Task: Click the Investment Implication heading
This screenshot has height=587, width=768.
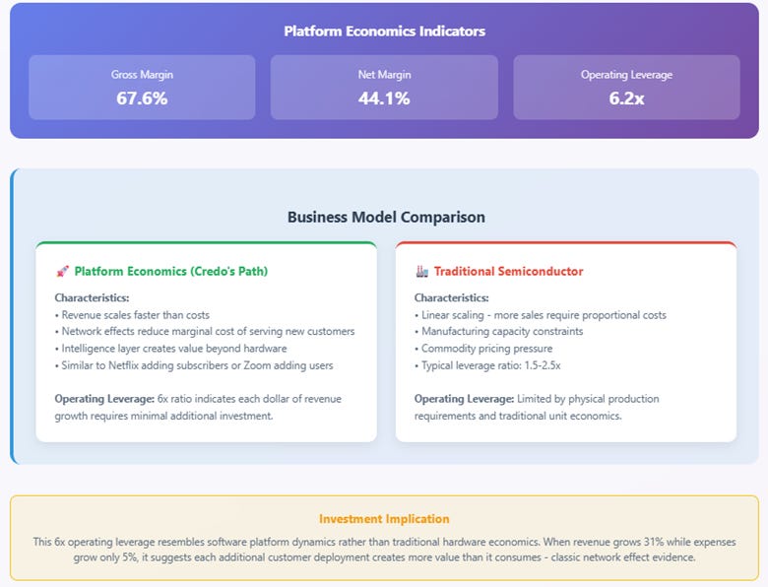Action: click(384, 519)
